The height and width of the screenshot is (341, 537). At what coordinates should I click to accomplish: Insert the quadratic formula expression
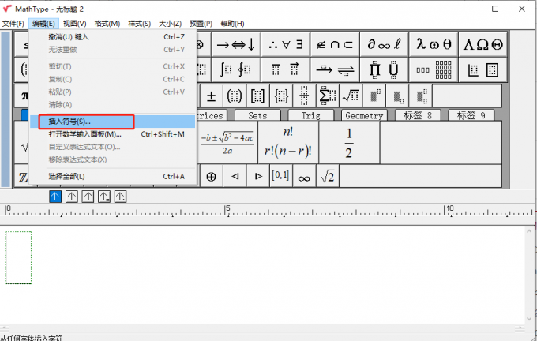click(x=227, y=142)
